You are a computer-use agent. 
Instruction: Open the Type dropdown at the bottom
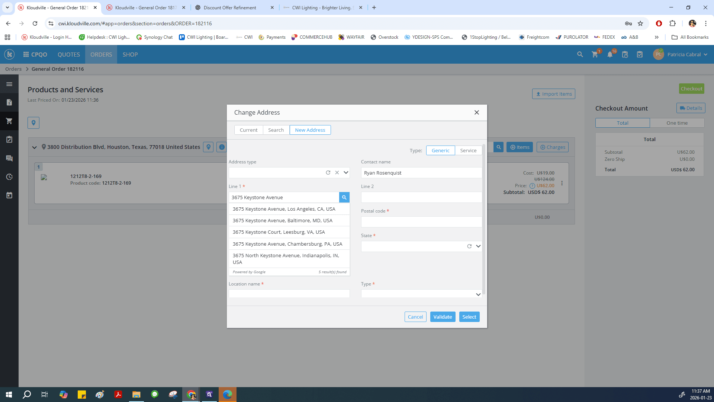coord(478,294)
